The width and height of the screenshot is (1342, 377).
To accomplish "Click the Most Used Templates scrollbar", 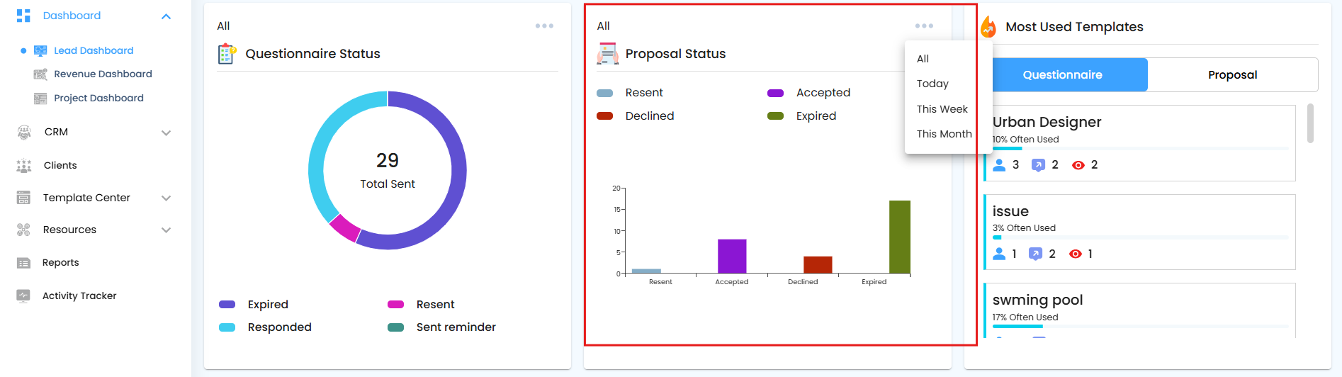I will pyautogui.click(x=1310, y=123).
